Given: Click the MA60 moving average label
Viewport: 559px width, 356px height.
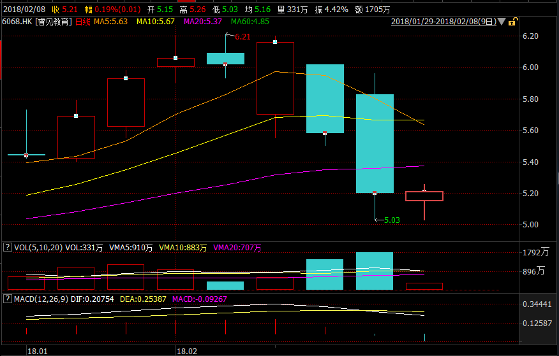Looking at the screenshot, I should click(x=250, y=22).
